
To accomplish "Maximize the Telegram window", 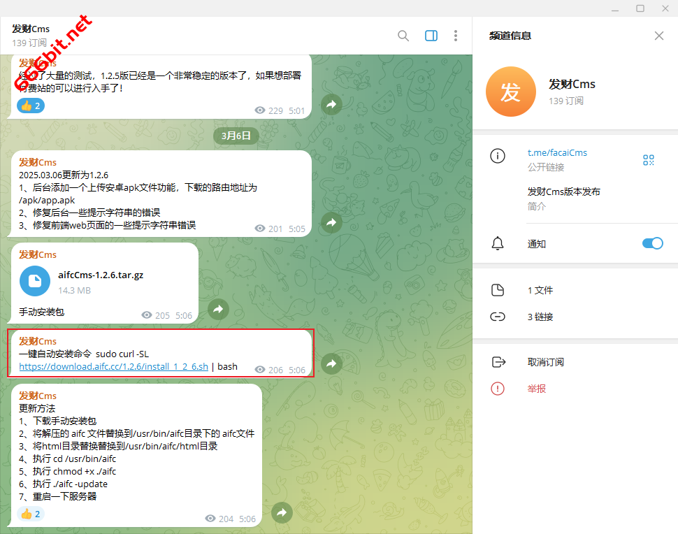I will pyautogui.click(x=640, y=8).
